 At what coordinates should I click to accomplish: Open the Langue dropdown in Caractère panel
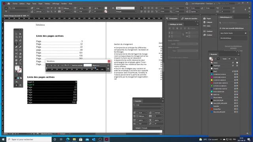(152, 128)
